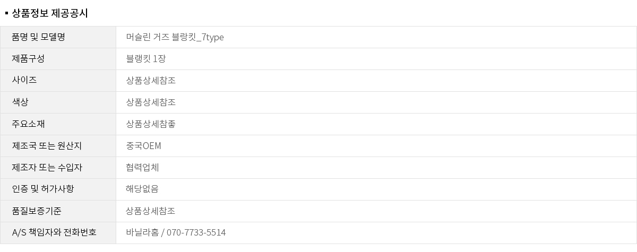Select the 중국OEM origin value
This screenshot has width=637, height=252.
click(143, 146)
